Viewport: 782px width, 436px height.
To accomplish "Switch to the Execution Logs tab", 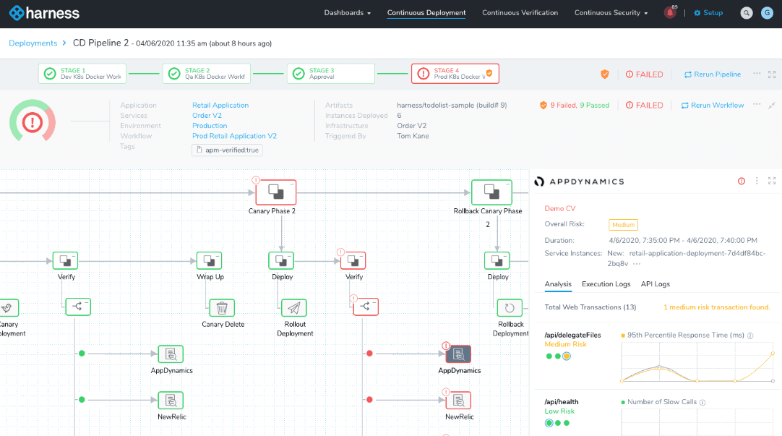I will [606, 284].
